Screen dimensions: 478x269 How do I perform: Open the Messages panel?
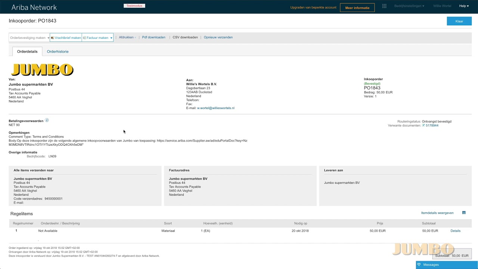click(447, 265)
